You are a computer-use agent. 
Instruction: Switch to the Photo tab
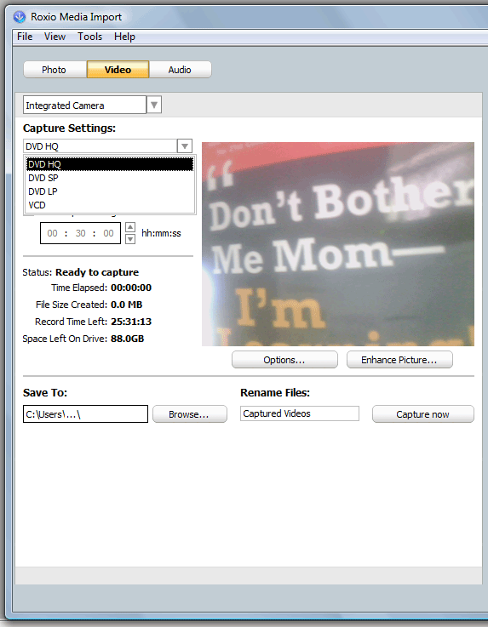(x=55, y=70)
